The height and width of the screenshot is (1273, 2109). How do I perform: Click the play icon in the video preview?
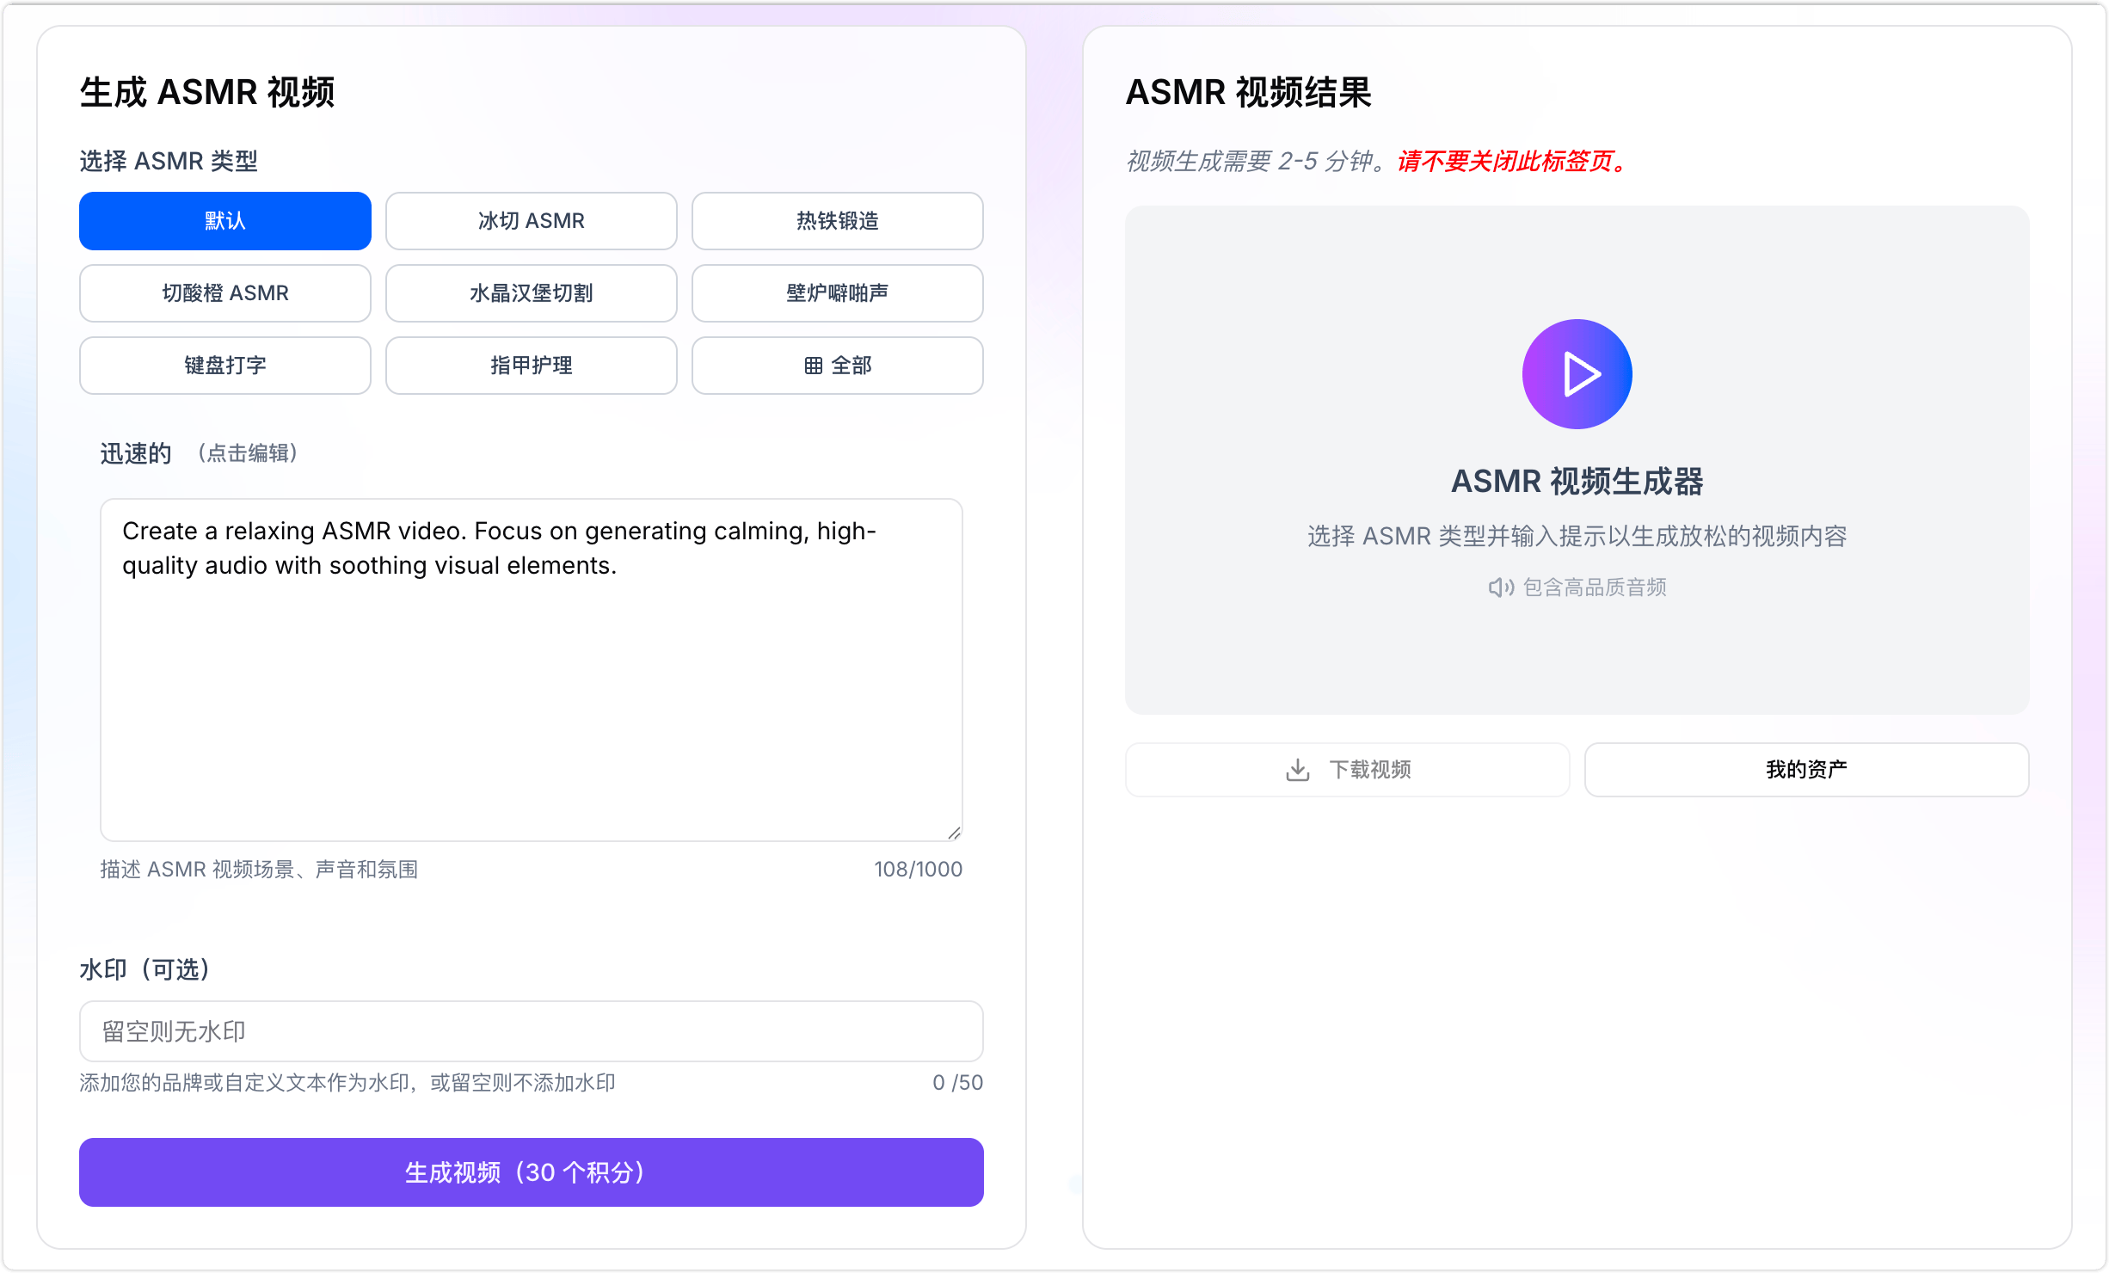click(x=1577, y=374)
